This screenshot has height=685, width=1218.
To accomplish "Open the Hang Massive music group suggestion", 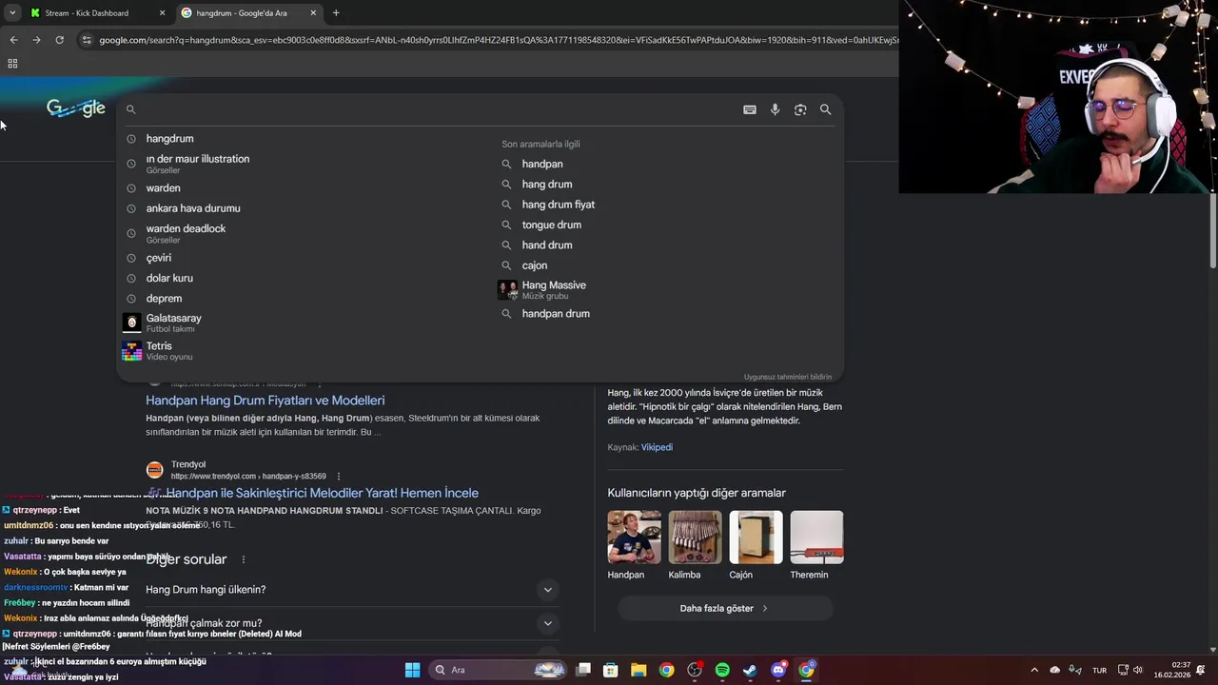I will click(554, 289).
